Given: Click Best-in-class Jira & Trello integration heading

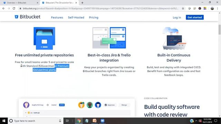Looking at the screenshot, I should click(x=109, y=58).
